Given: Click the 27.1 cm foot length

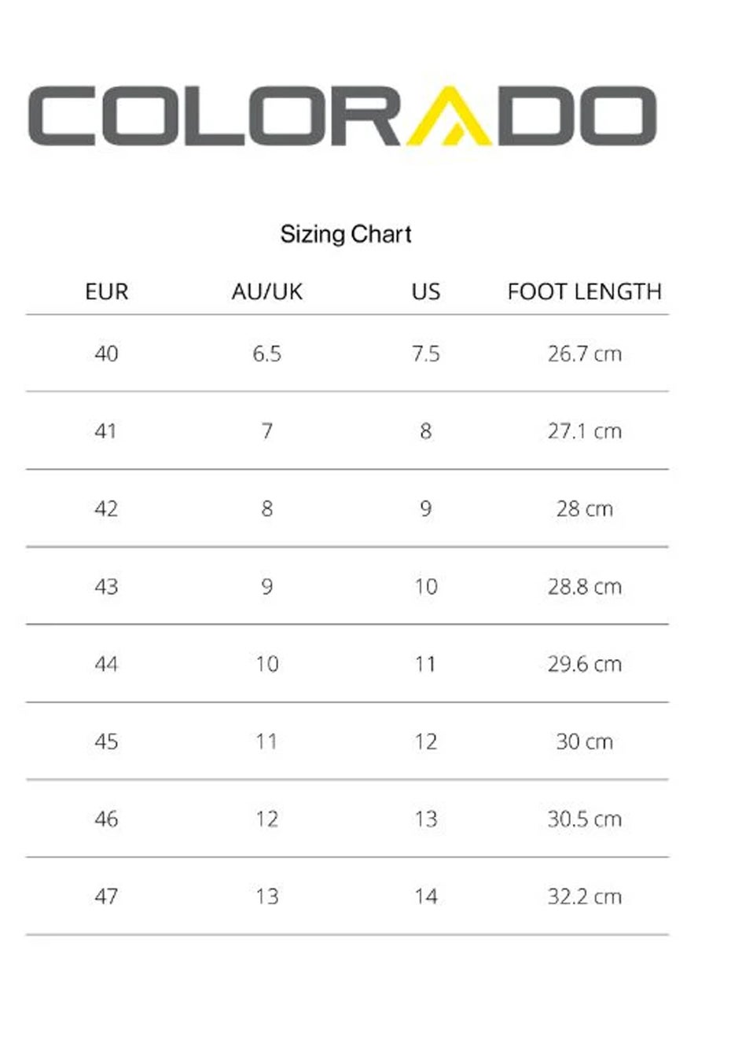Looking at the screenshot, I should [584, 431].
